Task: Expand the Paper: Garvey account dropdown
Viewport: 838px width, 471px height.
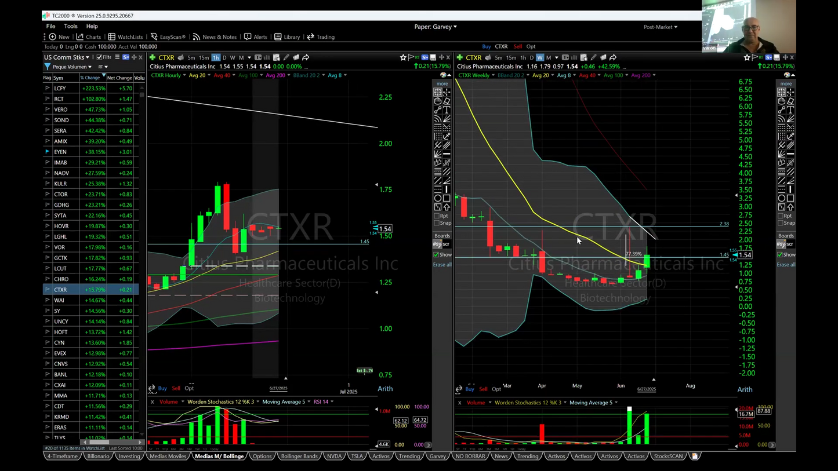Action: 436,27
